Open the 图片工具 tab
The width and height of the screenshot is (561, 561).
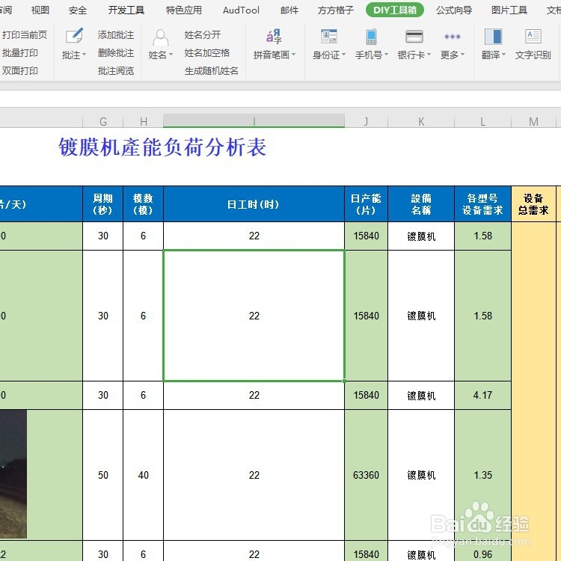pyautogui.click(x=509, y=10)
